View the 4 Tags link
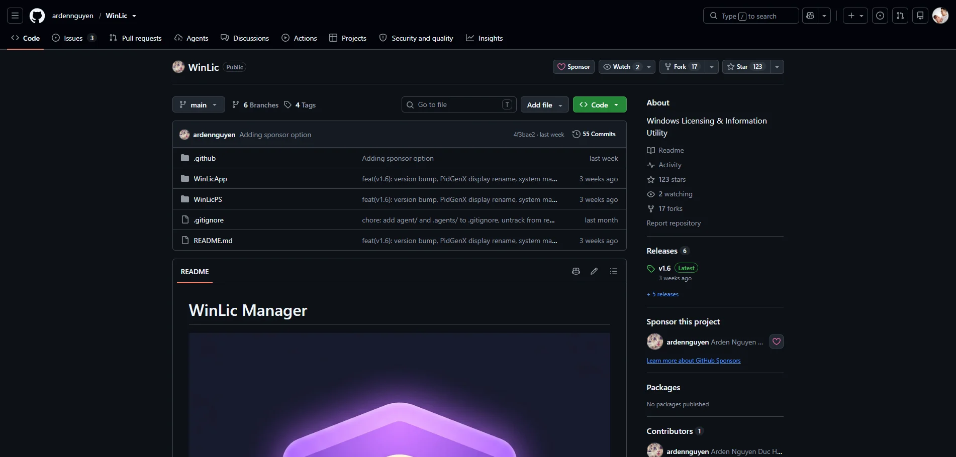This screenshot has height=457, width=956. point(300,105)
